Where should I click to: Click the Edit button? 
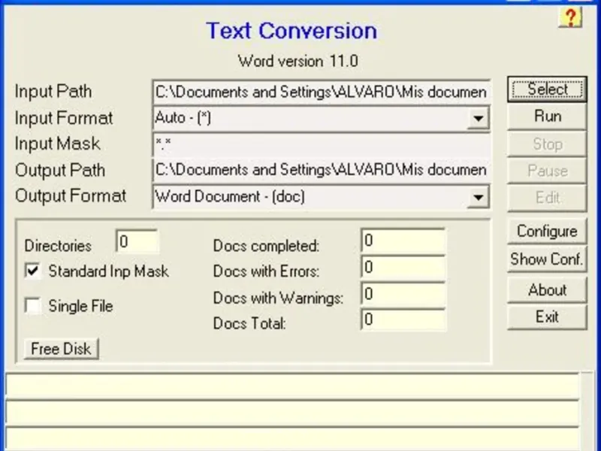(547, 198)
